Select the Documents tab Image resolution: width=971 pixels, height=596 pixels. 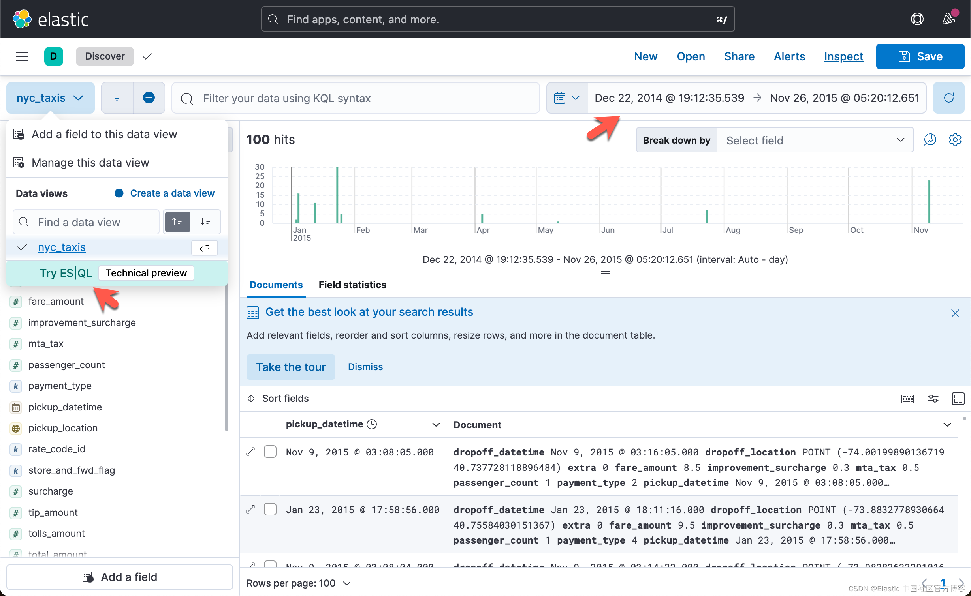tap(276, 285)
